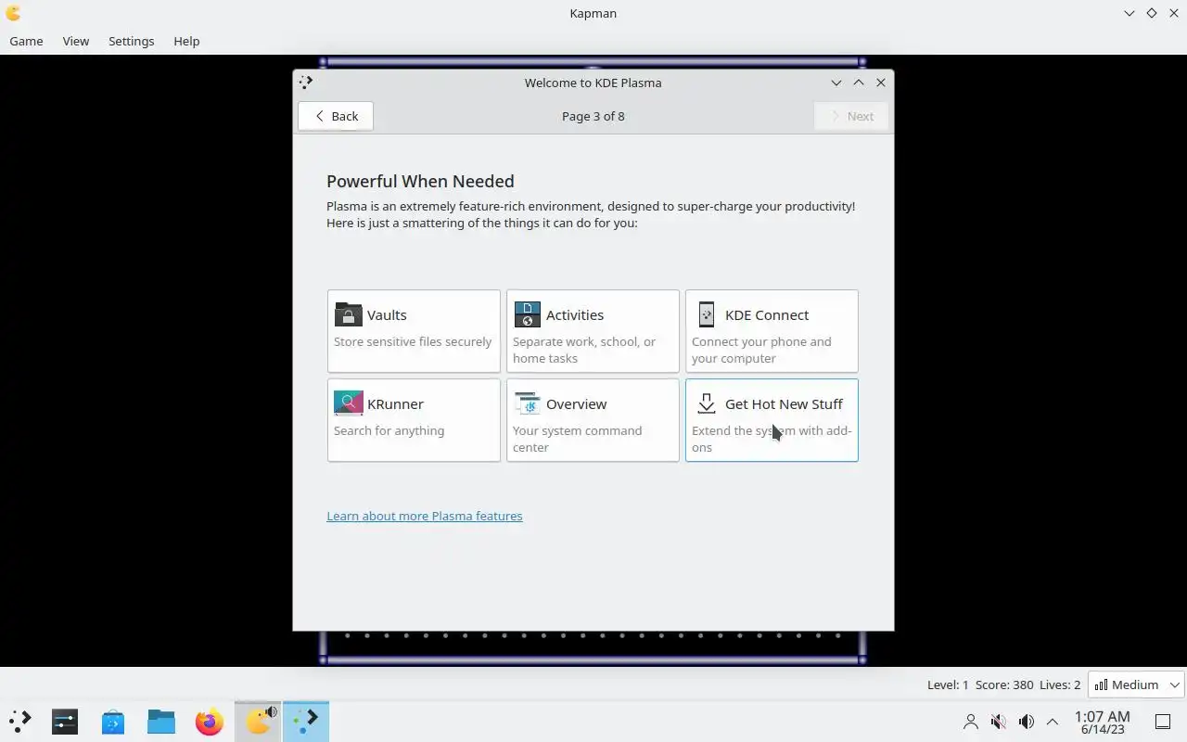Switch to the Kapman taskbar entry

click(x=258, y=721)
